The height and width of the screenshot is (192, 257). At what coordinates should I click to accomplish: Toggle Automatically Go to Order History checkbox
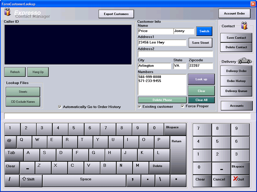point(60,107)
